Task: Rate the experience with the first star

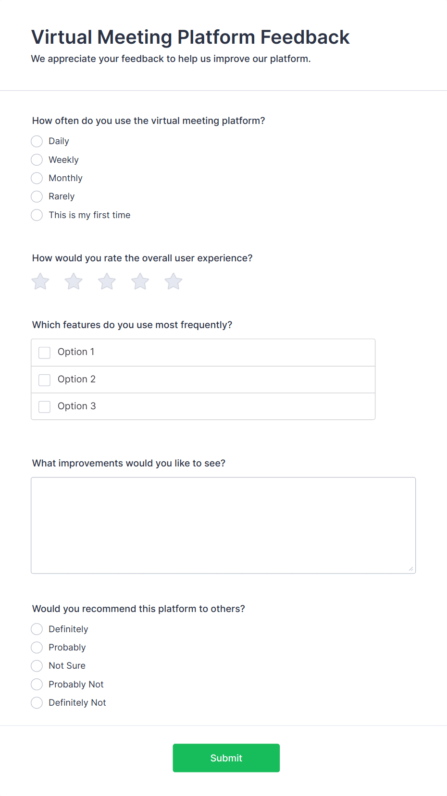Action: [x=40, y=282]
